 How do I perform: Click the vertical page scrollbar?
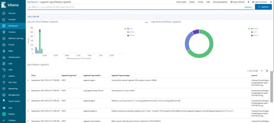271,87
